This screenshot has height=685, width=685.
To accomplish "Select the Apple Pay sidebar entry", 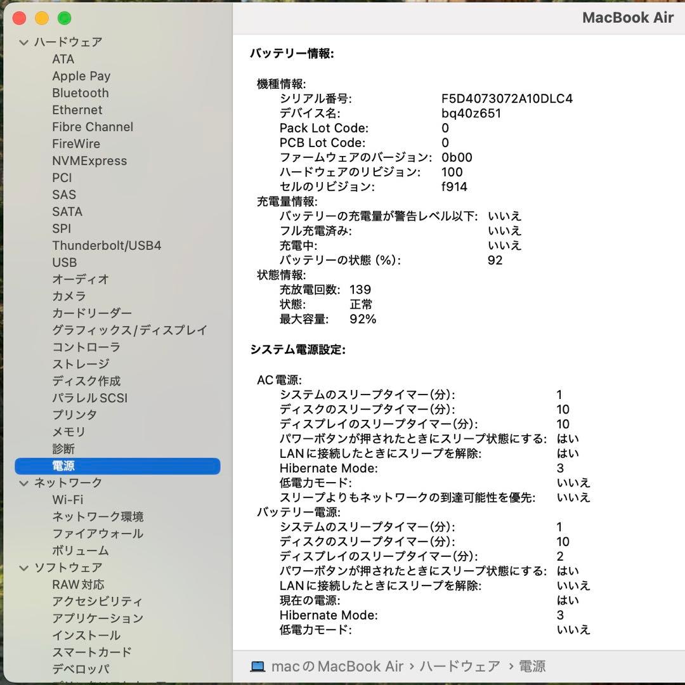I will tap(81, 76).
